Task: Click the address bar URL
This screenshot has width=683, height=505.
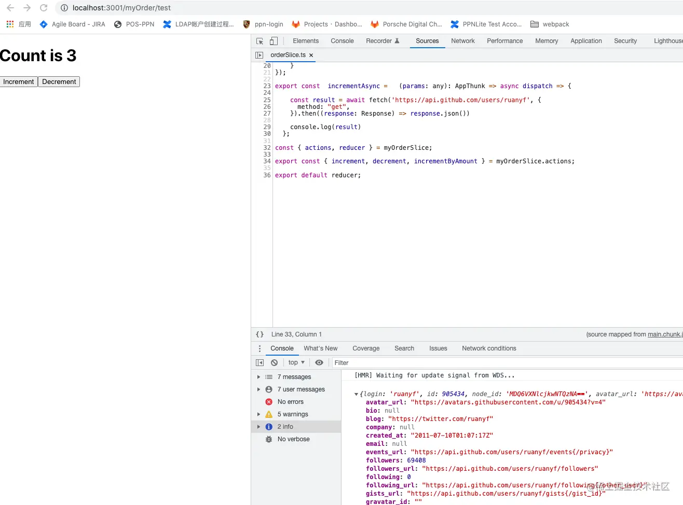Action: pos(121,8)
